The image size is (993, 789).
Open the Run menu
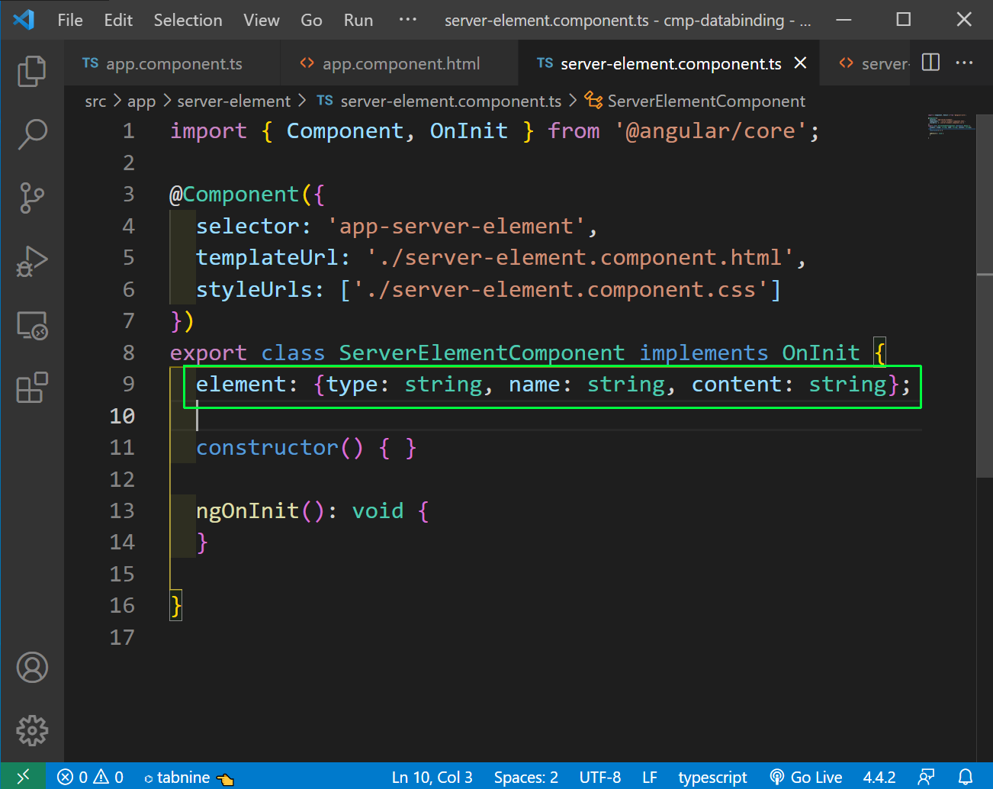coord(358,20)
